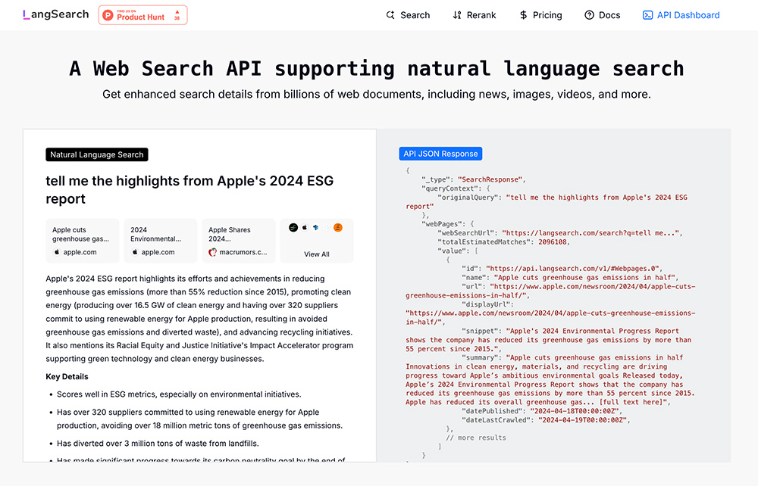Click the main headline 'A Web Search API...'
The width and height of the screenshot is (758, 486).
377,68
